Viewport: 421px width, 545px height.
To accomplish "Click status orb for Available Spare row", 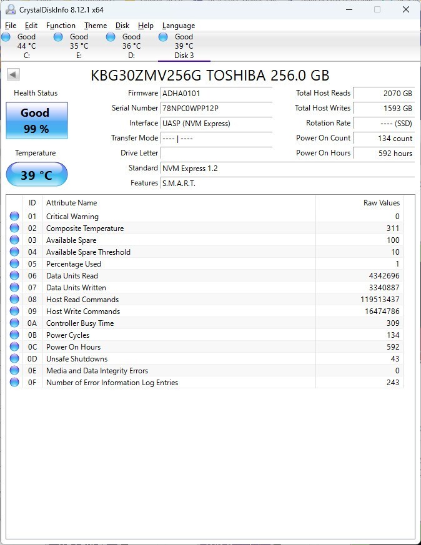I will click(14, 240).
